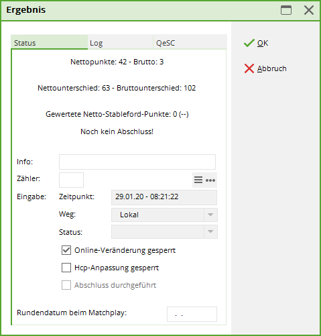Switch to the Log tab
Viewport: 321px width, 336px height.
[120, 42]
